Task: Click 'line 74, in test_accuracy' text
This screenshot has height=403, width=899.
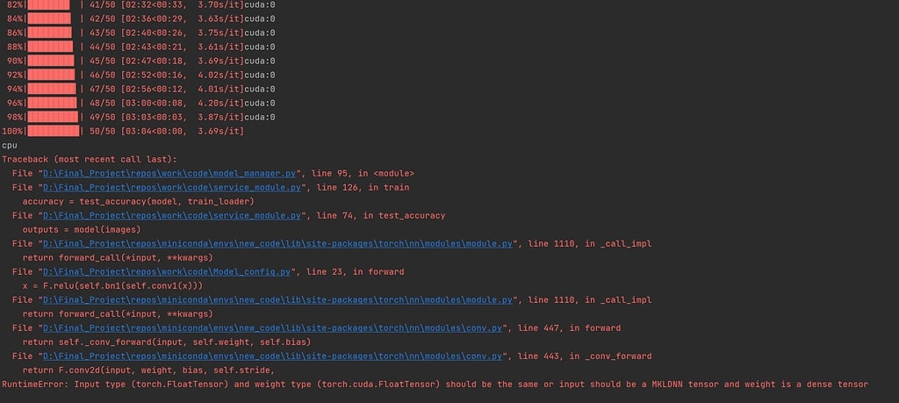Action: click(x=381, y=215)
